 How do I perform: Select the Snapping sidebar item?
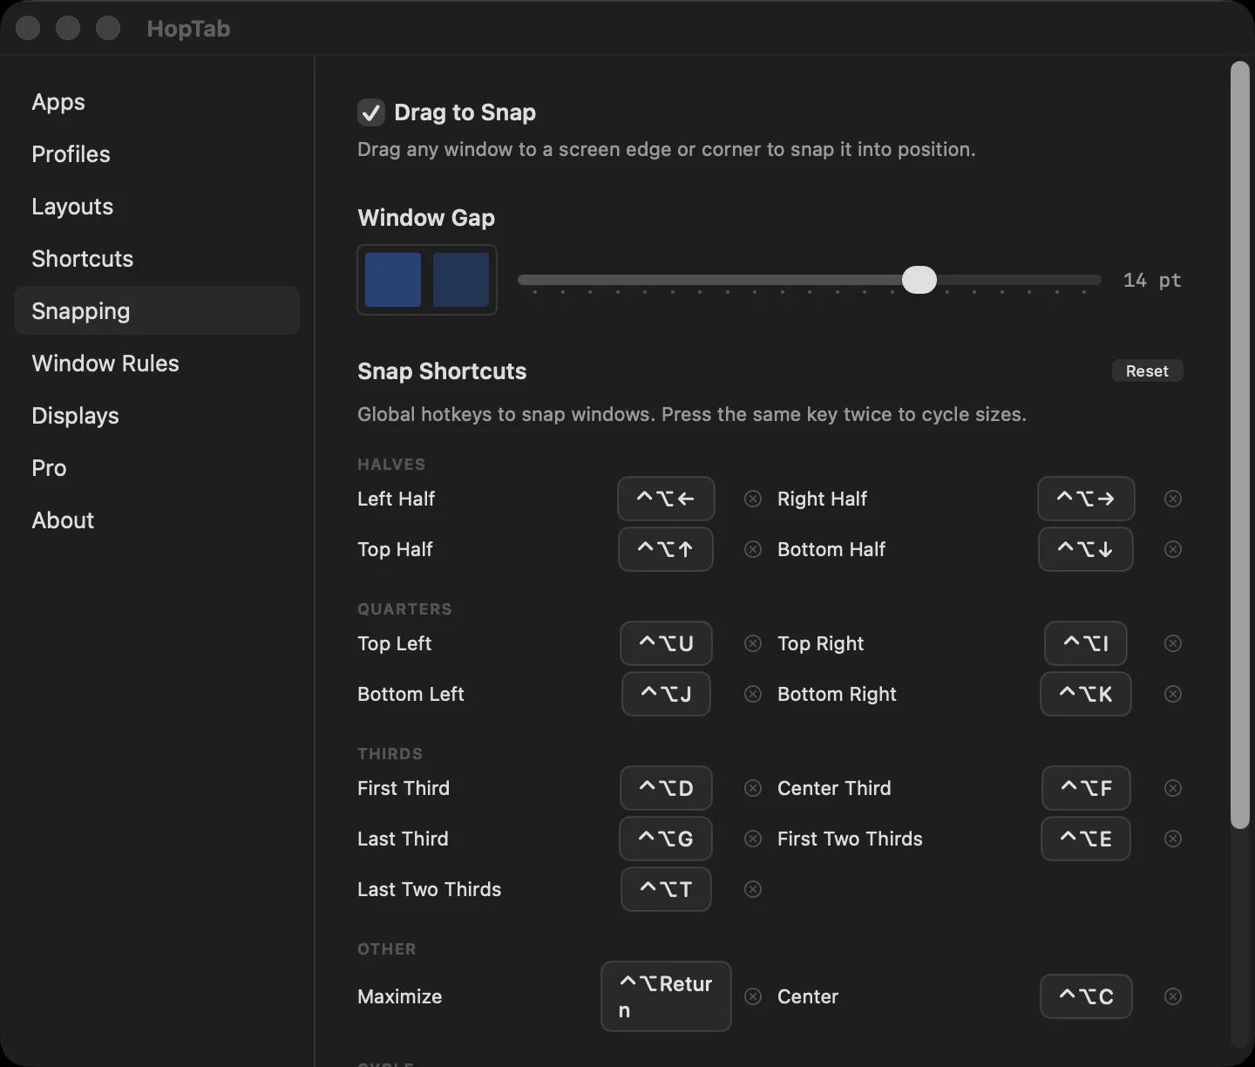point(157,311)
